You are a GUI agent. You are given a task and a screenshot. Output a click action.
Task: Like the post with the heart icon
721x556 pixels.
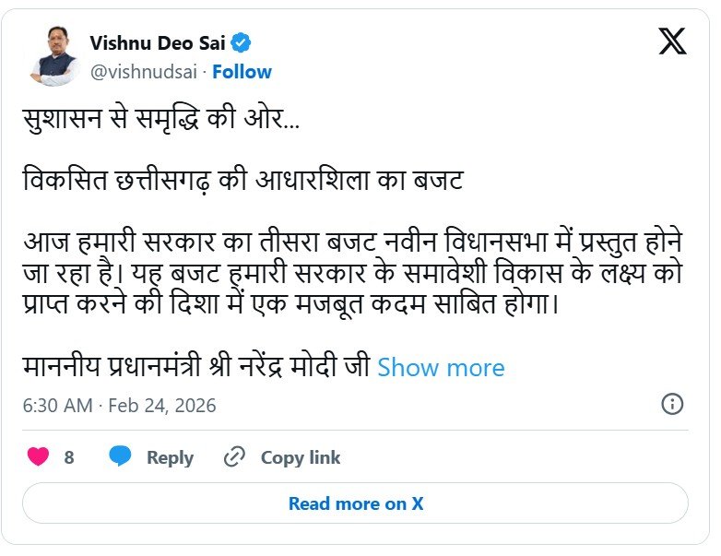coord(38,456)
